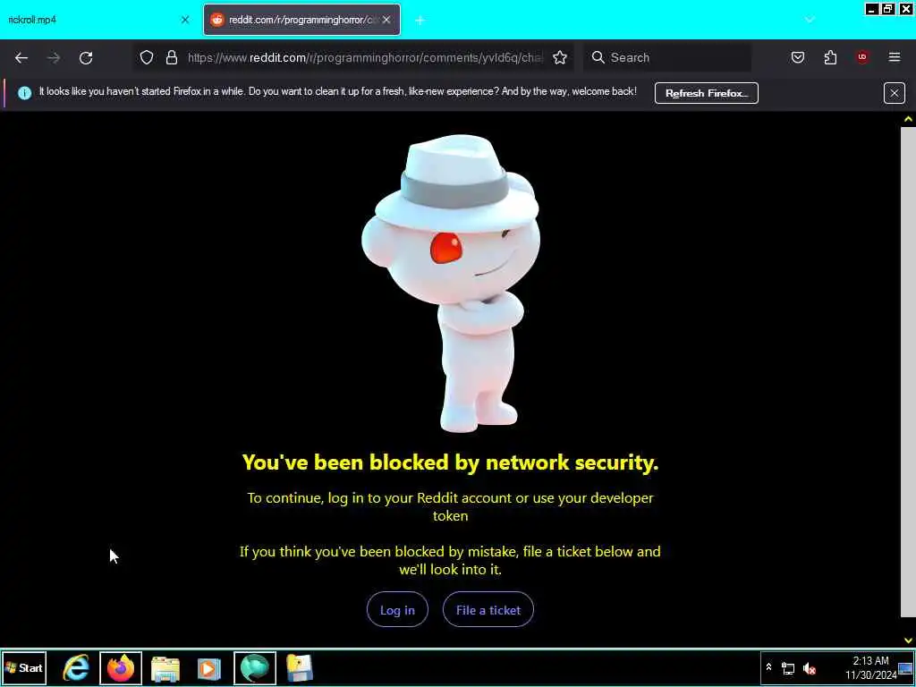Dismiss the Firefox refresh notification bar

pyautogui.click(x=894, y=93)
